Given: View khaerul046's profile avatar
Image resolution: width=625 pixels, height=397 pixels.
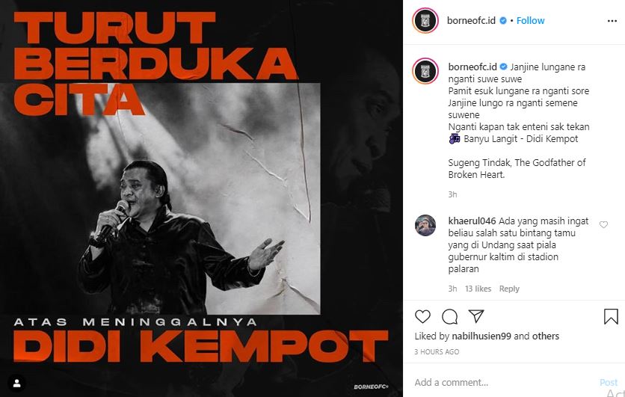Looking at the screenshot, I should 425,225.
